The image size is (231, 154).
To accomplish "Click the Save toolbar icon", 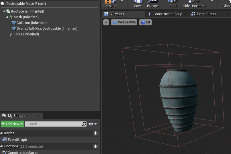I will pyautogui.click(x=138, y=4).
